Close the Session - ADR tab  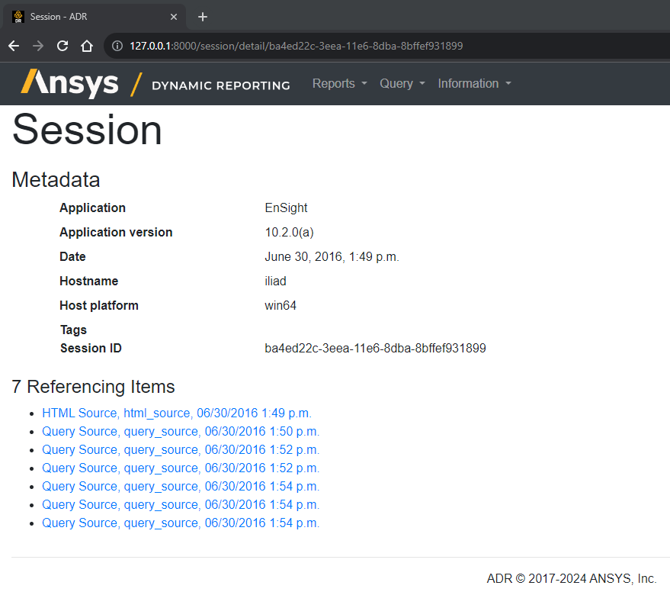(174, 17)
